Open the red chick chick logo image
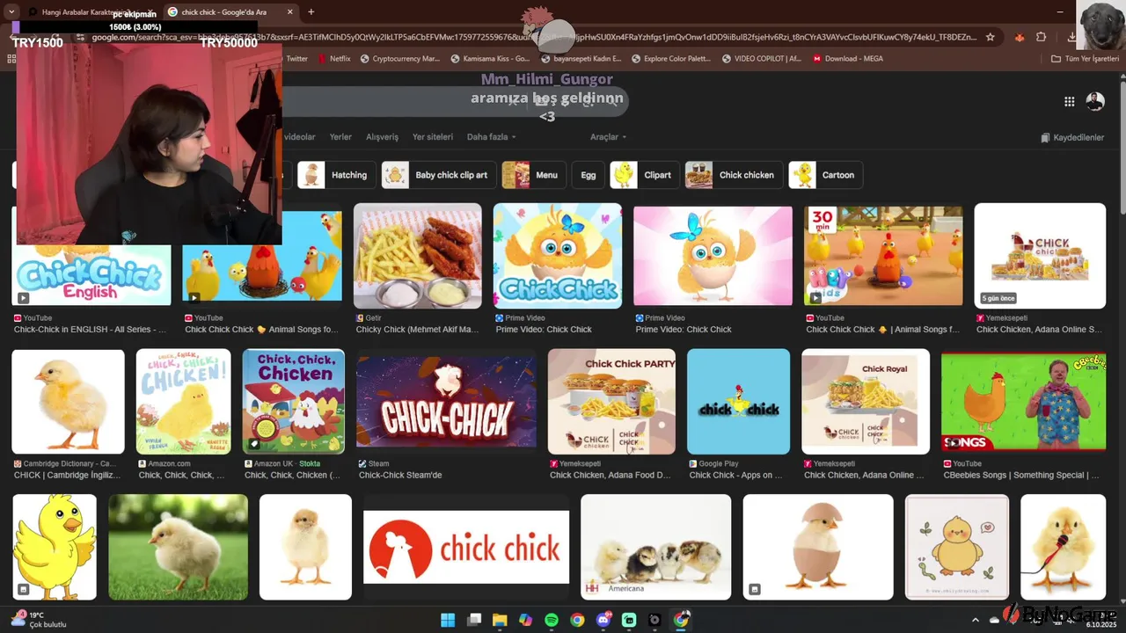Viewport: 1126px width, 633px height. [466, 547]
